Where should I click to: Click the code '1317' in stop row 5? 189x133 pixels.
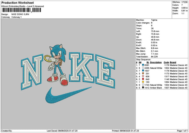tap(167, 76)
